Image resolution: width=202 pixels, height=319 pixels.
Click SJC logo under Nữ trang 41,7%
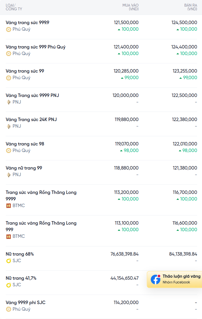click(x=9, y=285)
